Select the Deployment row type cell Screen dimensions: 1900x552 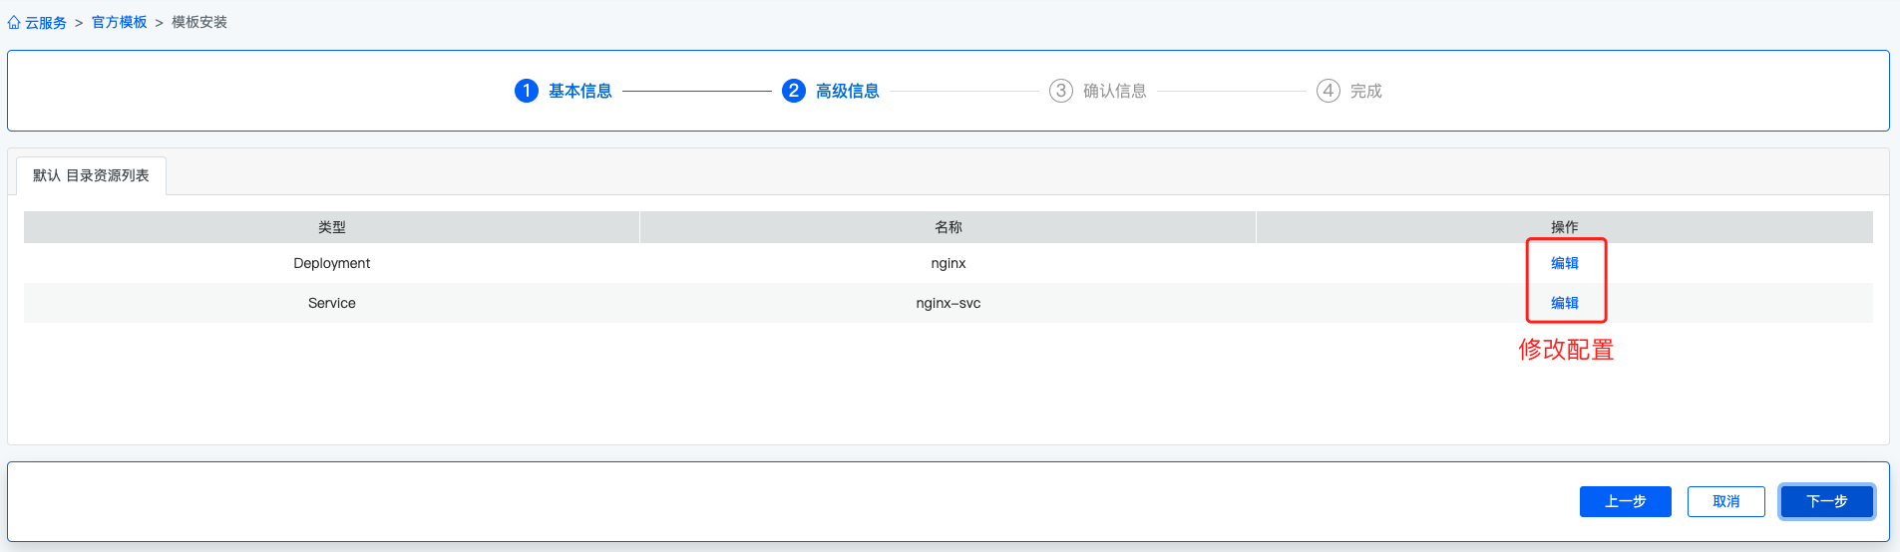coord(332,263)
